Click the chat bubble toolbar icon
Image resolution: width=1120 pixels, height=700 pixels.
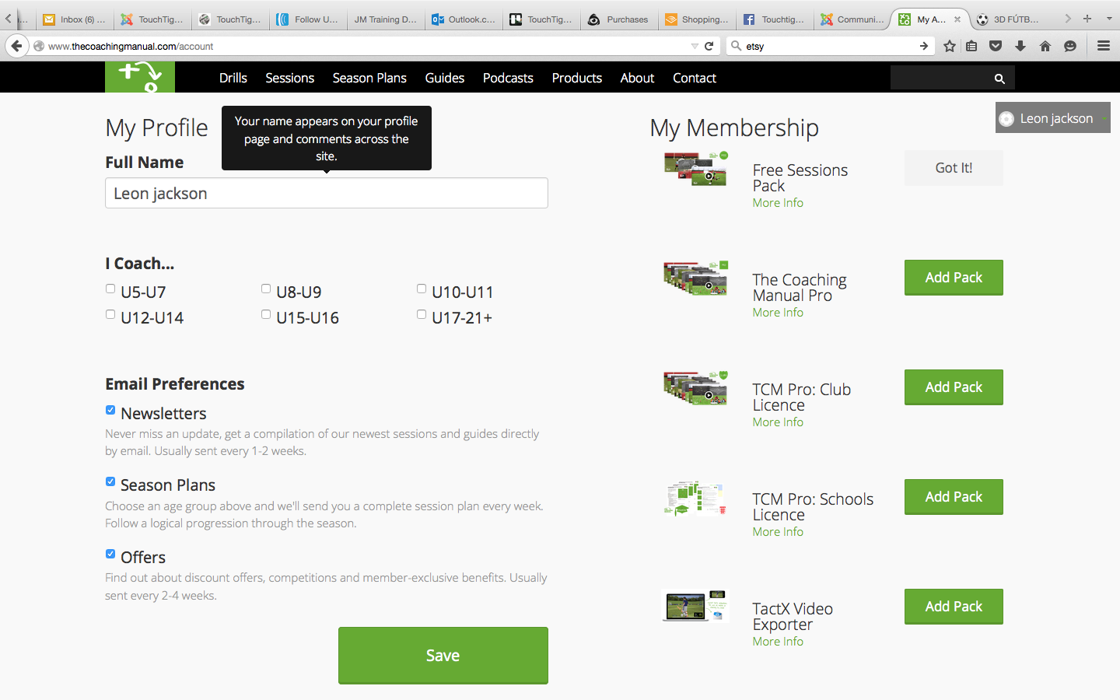coord(1070,46)
